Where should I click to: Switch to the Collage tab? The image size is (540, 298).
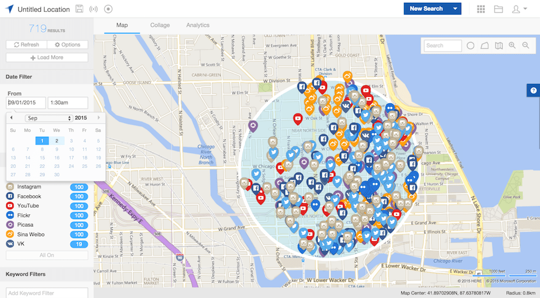click(160, 25)
